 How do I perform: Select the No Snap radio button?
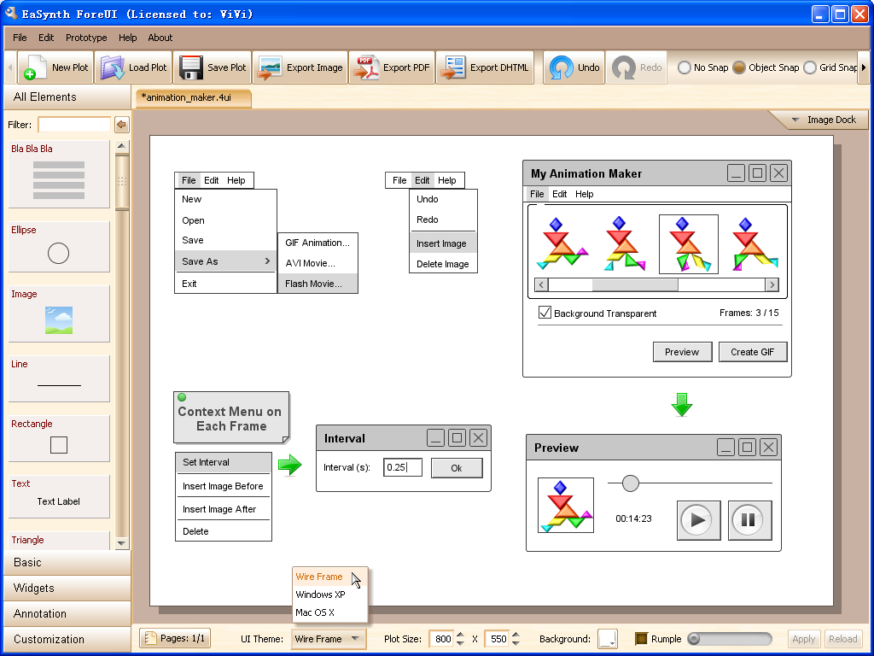point(685,67)
